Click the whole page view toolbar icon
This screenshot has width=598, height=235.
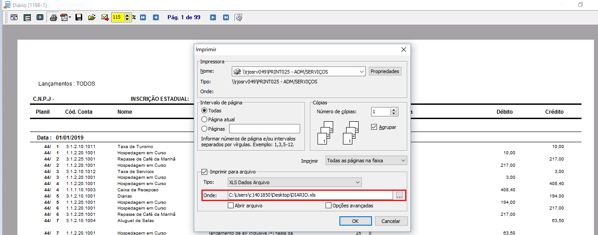pos(40,17)
